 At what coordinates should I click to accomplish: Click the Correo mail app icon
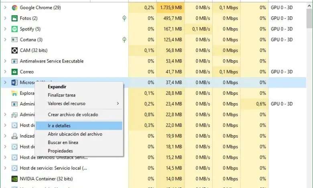pyautogui.click(x=14, y=72)
